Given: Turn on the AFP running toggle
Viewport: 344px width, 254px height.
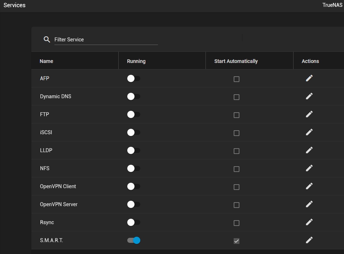Looking at the screenshot, I should point(134,78).
